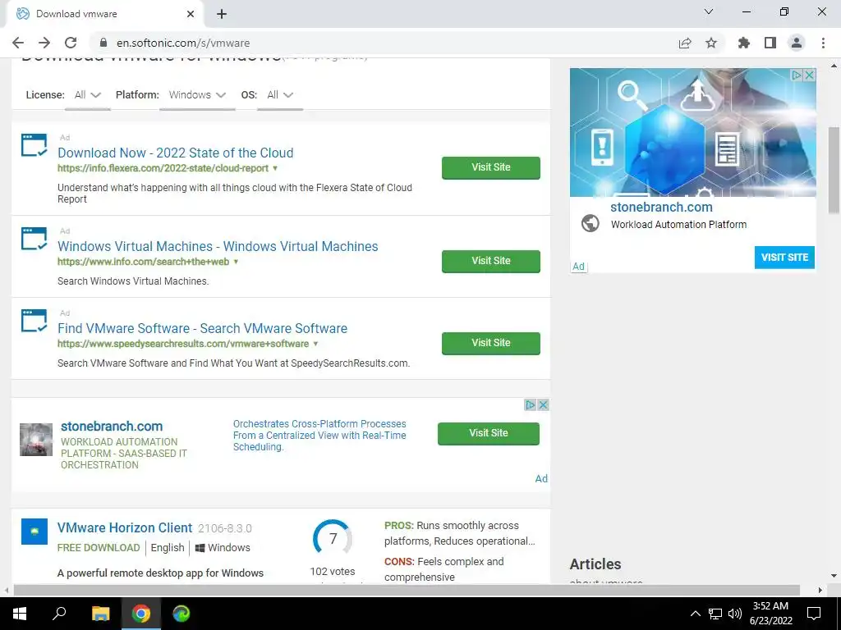
Task: Close the sidebar stonebranch ad
Action: click(x=810, y=75)
